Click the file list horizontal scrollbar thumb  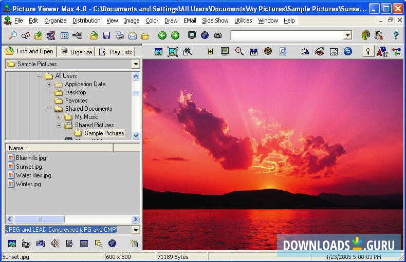click(x=39, y=219)
